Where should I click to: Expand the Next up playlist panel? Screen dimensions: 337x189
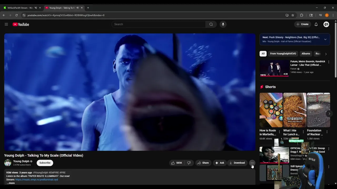point(325,39)
